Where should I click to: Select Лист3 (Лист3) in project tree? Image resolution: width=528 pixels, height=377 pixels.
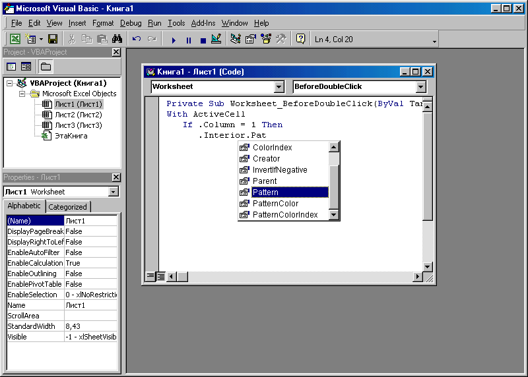point(79,125)
